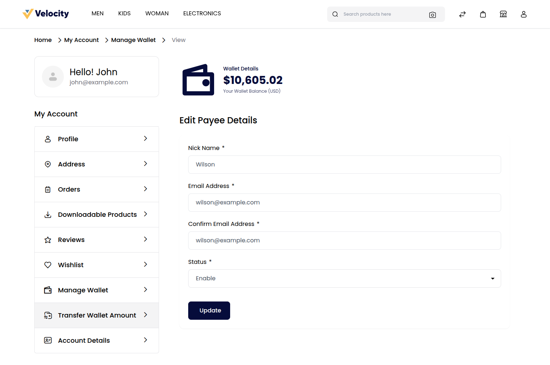Open the MEN menu

pyautogui.click(x=97, y=14)
